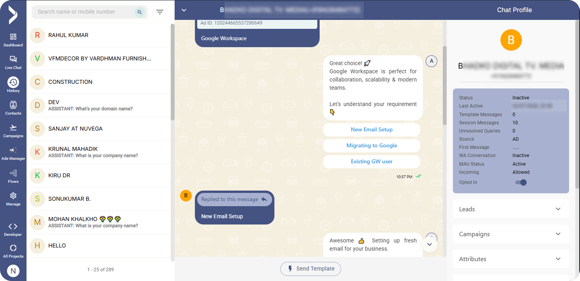Click the scroll-to-bottom chevron button in chat
580x281 pixels.
click(430, 244)
